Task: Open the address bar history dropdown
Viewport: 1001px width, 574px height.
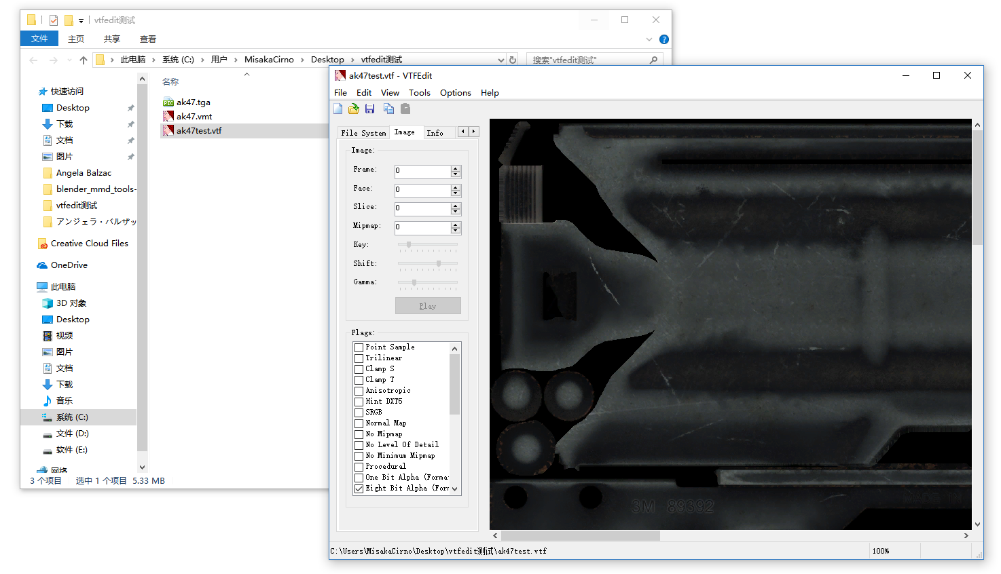Action: 501,60
